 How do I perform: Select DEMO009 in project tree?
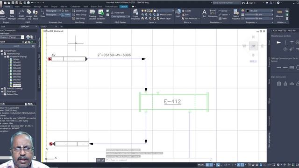17,85
